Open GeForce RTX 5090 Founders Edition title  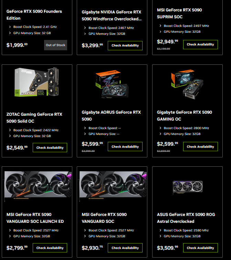[34, 15]
